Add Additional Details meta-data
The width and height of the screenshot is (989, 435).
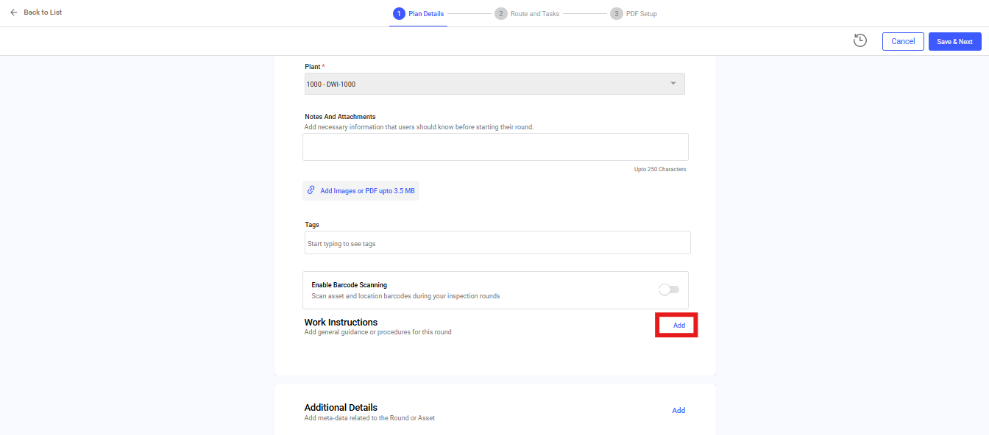[x=678, y=411]
